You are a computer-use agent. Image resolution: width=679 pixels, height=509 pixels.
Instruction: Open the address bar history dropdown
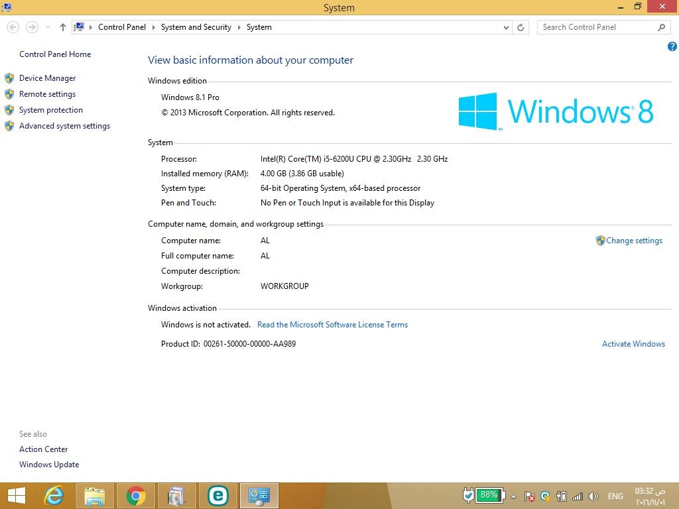pos(506,27)
